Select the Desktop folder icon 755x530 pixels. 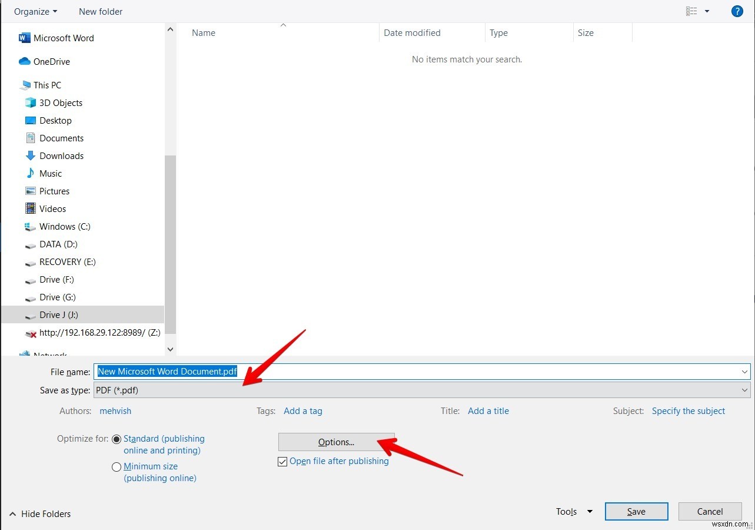click(x=31, y=121)
